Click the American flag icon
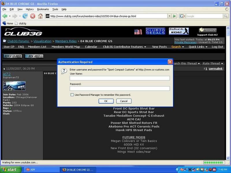This screenshot has height=173, width=231. (138, 32)
